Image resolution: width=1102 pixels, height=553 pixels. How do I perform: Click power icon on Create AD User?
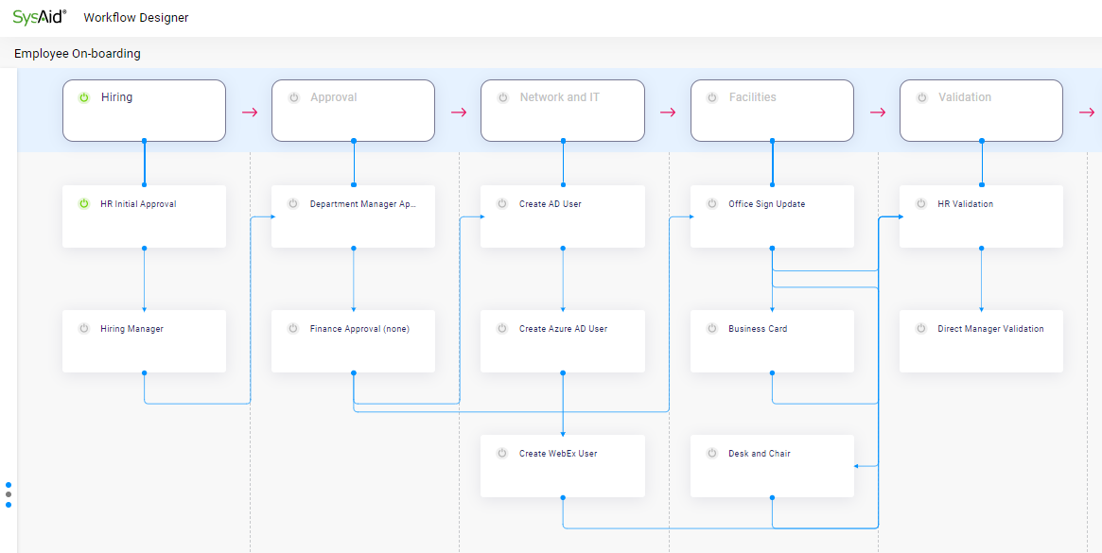502,204
